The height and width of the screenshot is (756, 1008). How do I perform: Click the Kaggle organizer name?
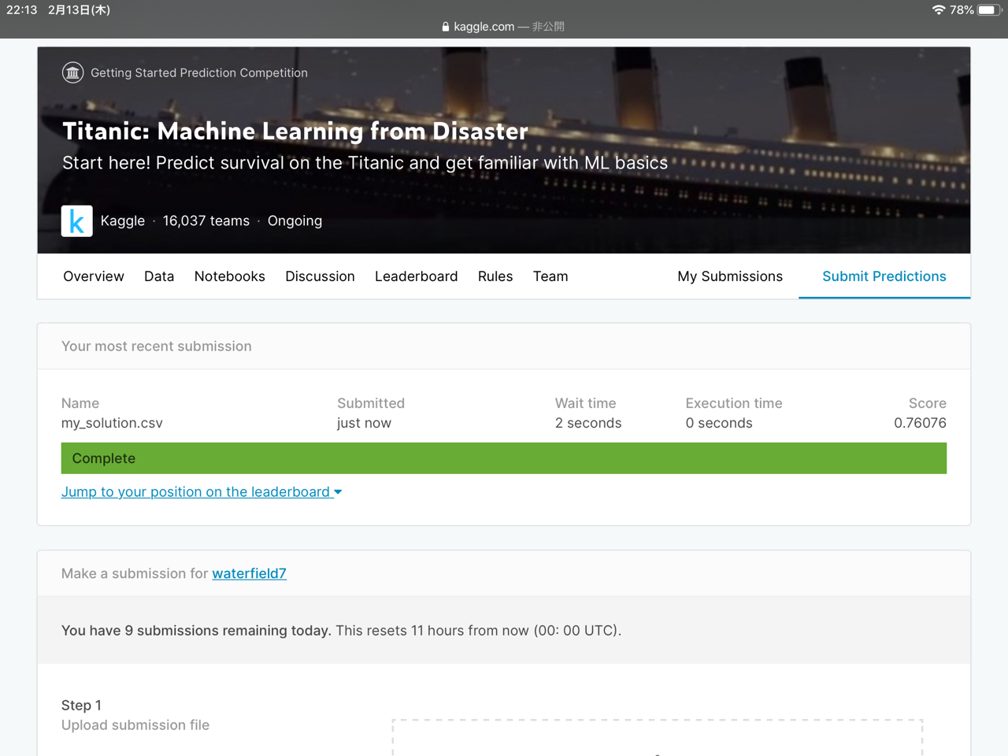click(x=123, y=221)
